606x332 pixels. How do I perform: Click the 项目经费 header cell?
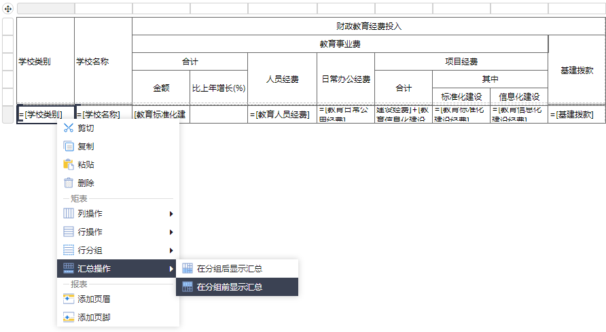(461, 62)
